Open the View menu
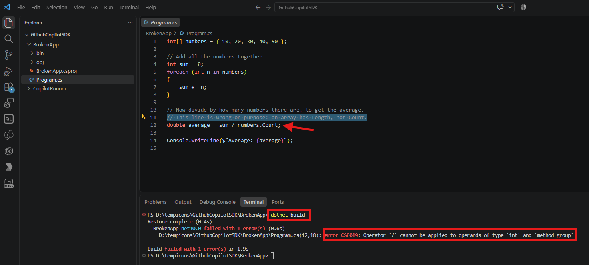Viewport: 589px width, 265px height. click(79, 7)
